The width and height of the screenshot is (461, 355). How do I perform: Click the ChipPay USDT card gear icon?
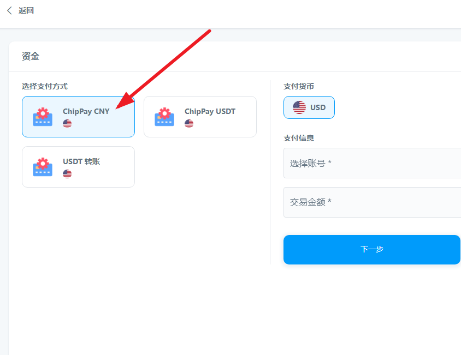click(x=164, y=117)
